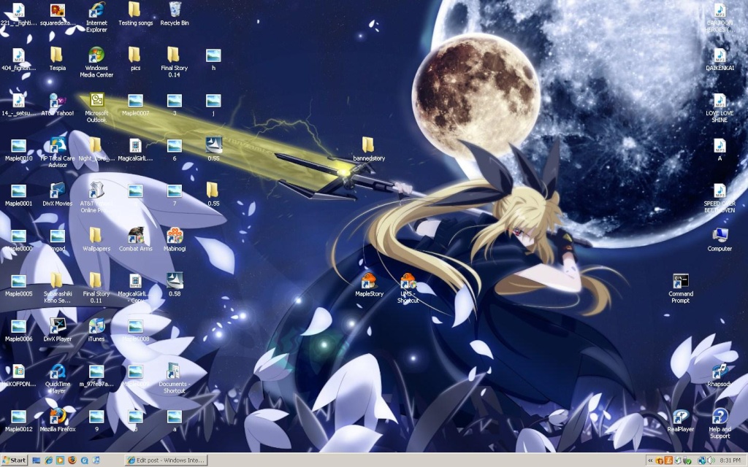Select the 221_-_fighti... MP3 file

pos(18,14)
